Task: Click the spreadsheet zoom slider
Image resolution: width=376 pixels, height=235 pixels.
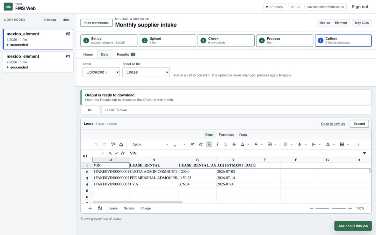Action: click(331, 208)
